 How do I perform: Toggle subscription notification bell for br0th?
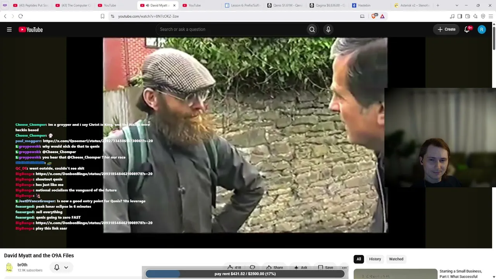(57, 267)
